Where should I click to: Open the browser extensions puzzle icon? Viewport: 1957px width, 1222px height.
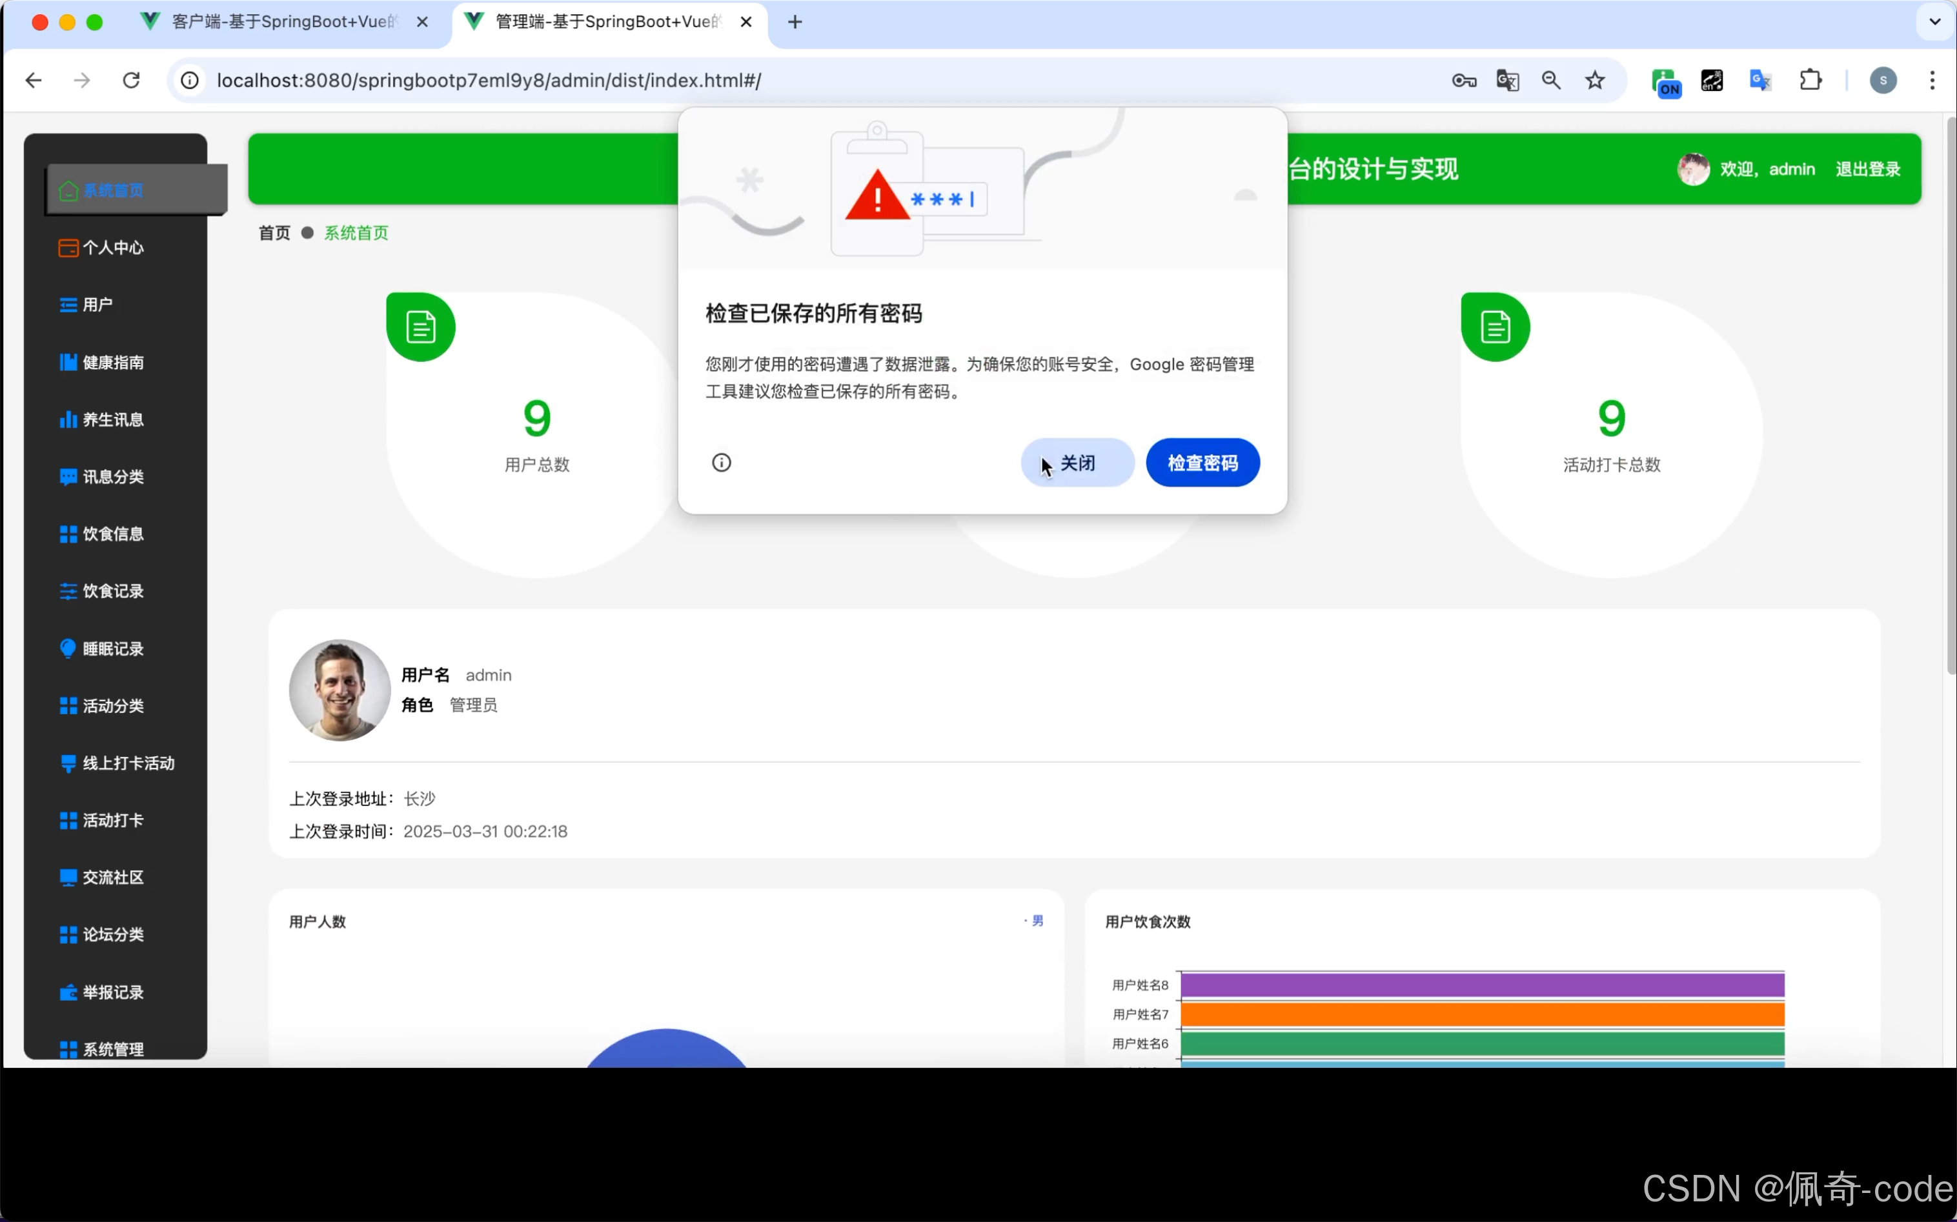[1810, 81]
